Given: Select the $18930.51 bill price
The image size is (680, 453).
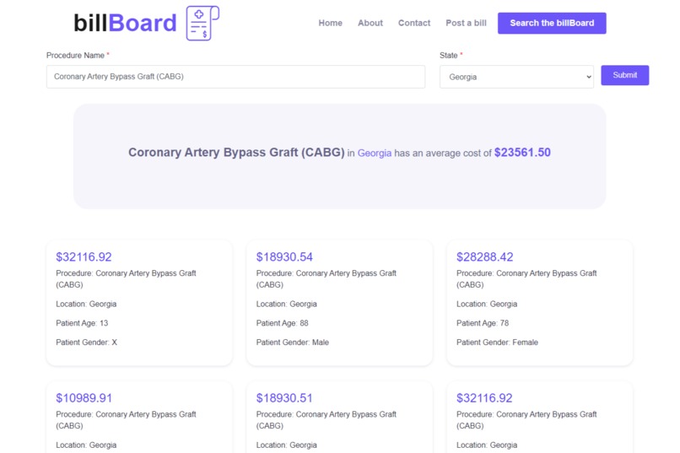Looking at the screenshot, I should click(x=284, y=398).
